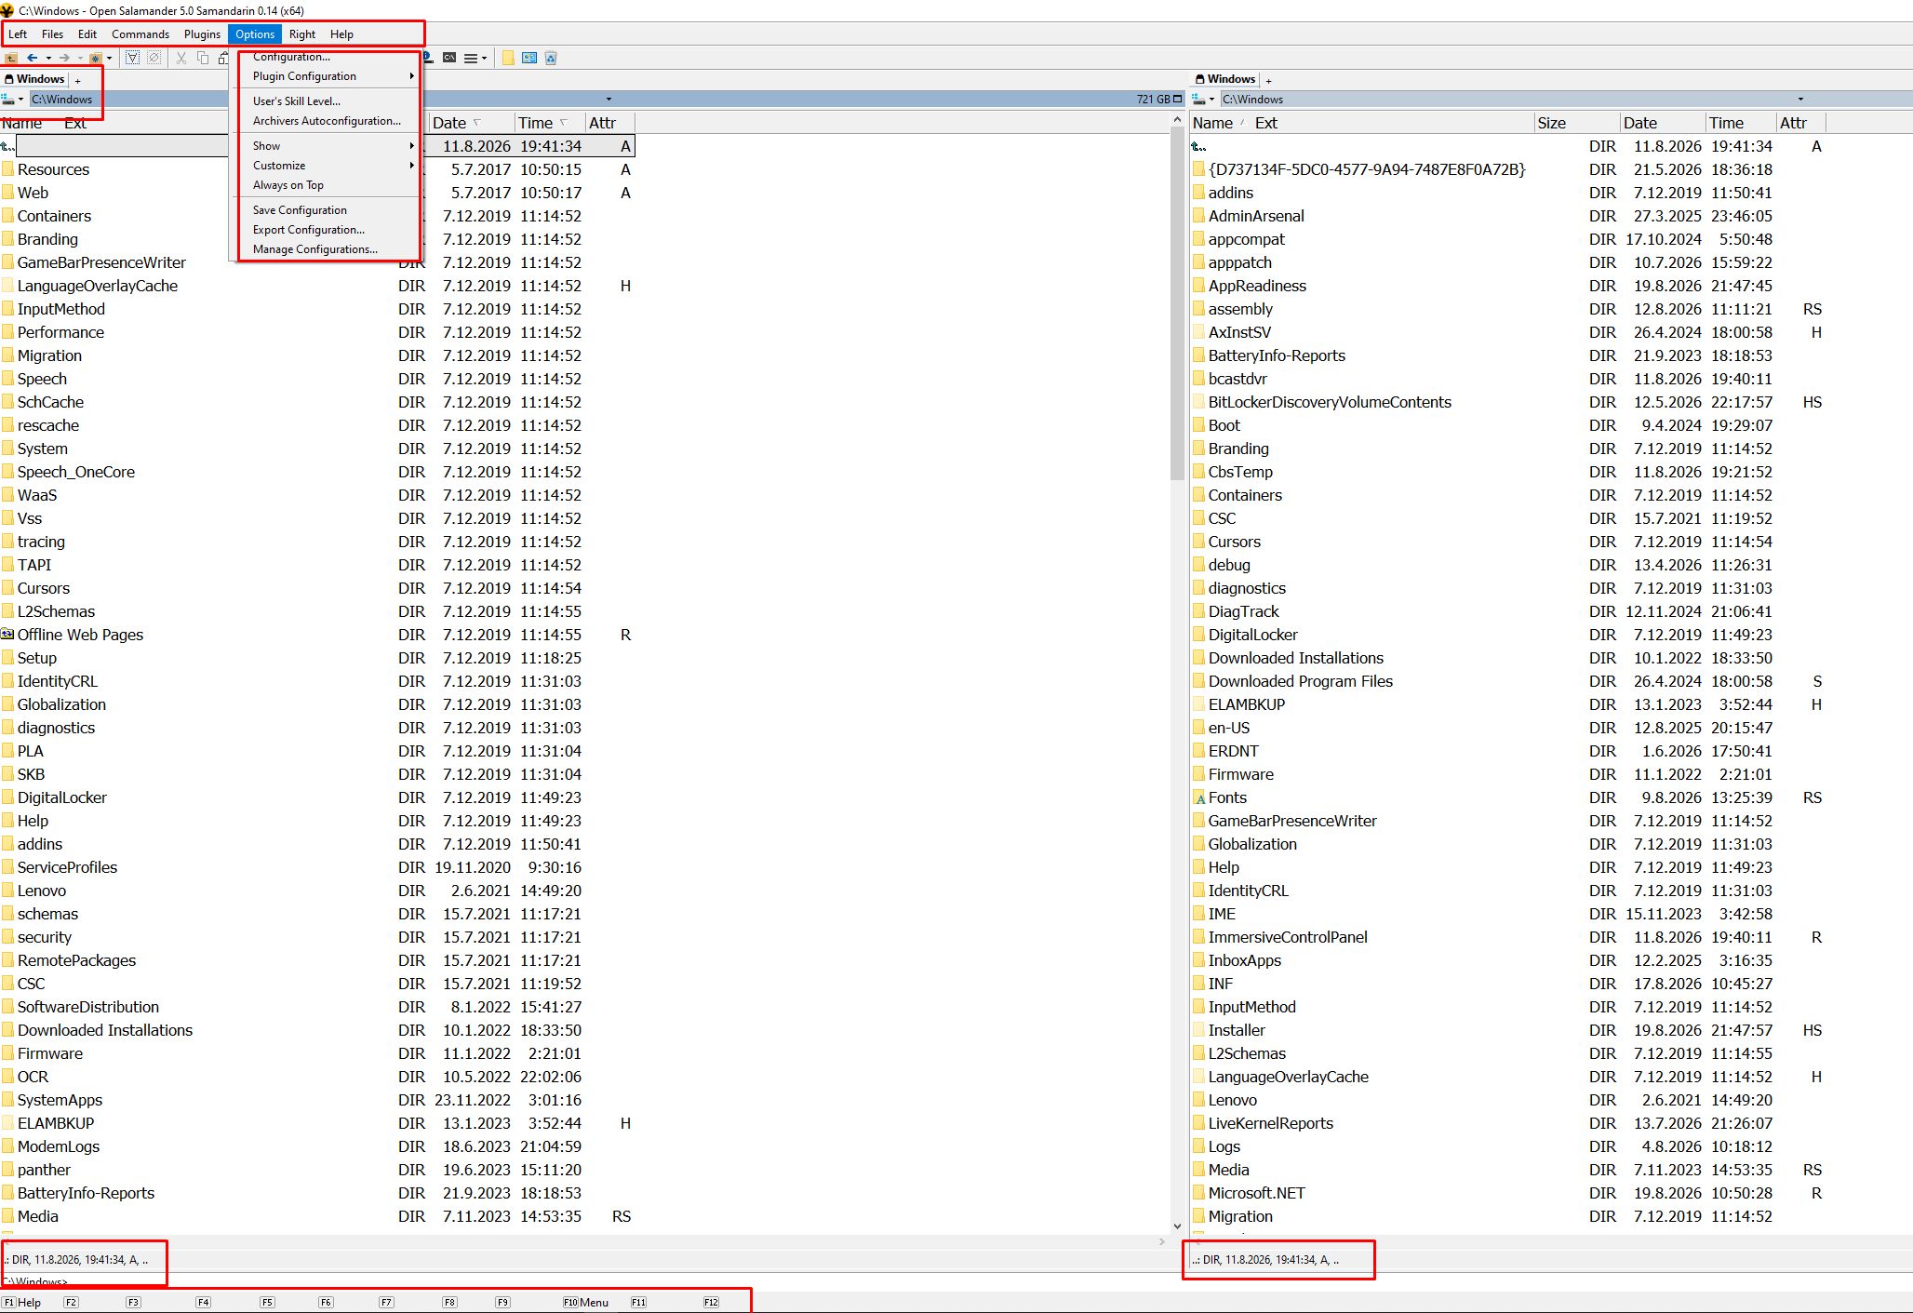The image size is (1913, 1313).
Task: Click the F1 Help button
Action: 22,1302
